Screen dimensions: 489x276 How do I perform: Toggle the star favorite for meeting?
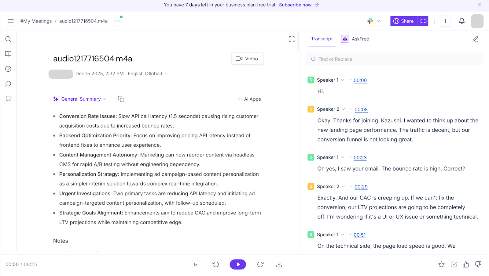[x=441, y=264]
